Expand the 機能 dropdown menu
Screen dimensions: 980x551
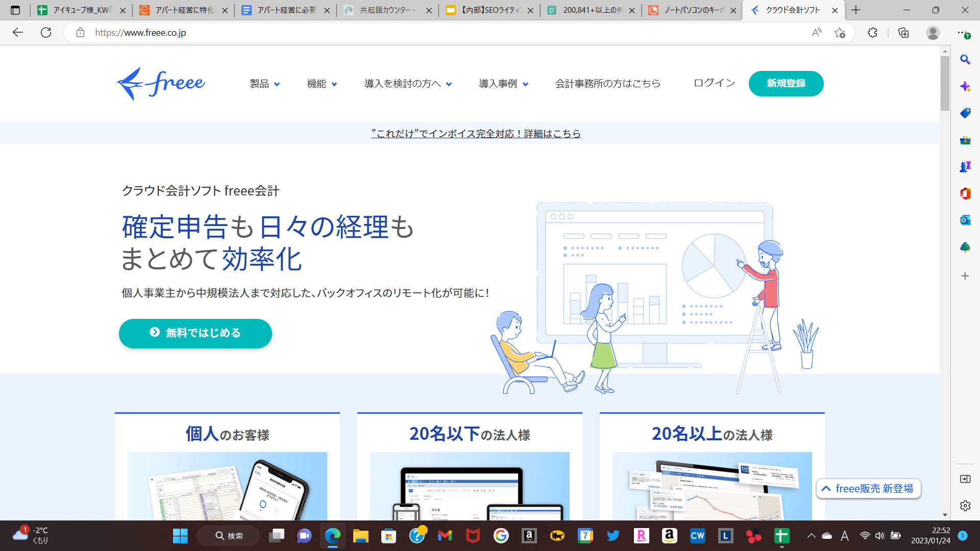322,84
